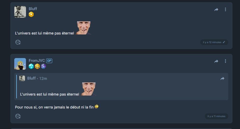The image size is (240, 129).
Task: Jump to quoted post via quote arrow
Action: 222,78
